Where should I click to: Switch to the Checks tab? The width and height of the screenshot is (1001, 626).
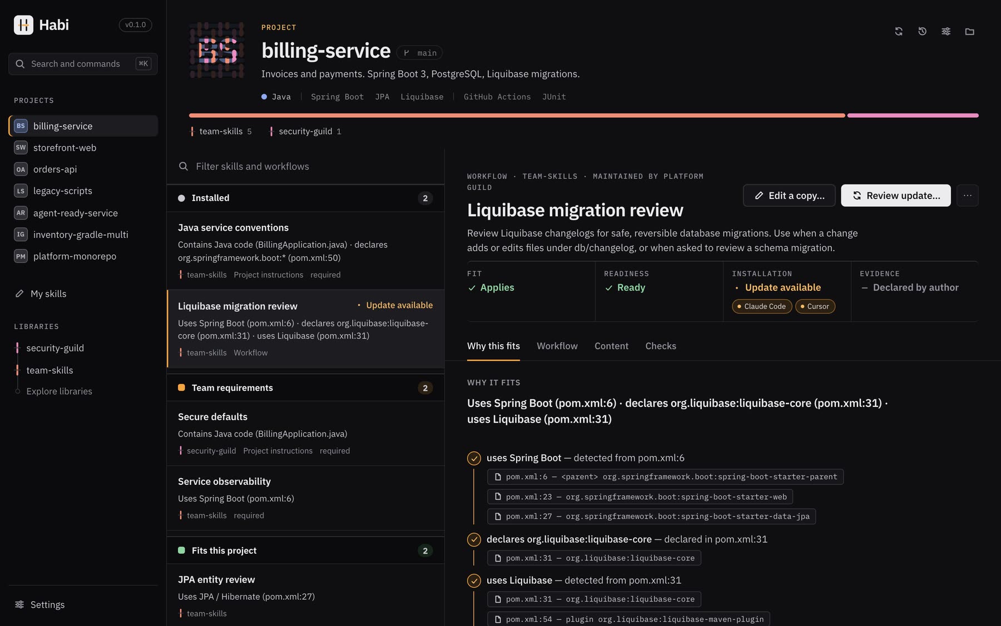(x=661, y=346)
